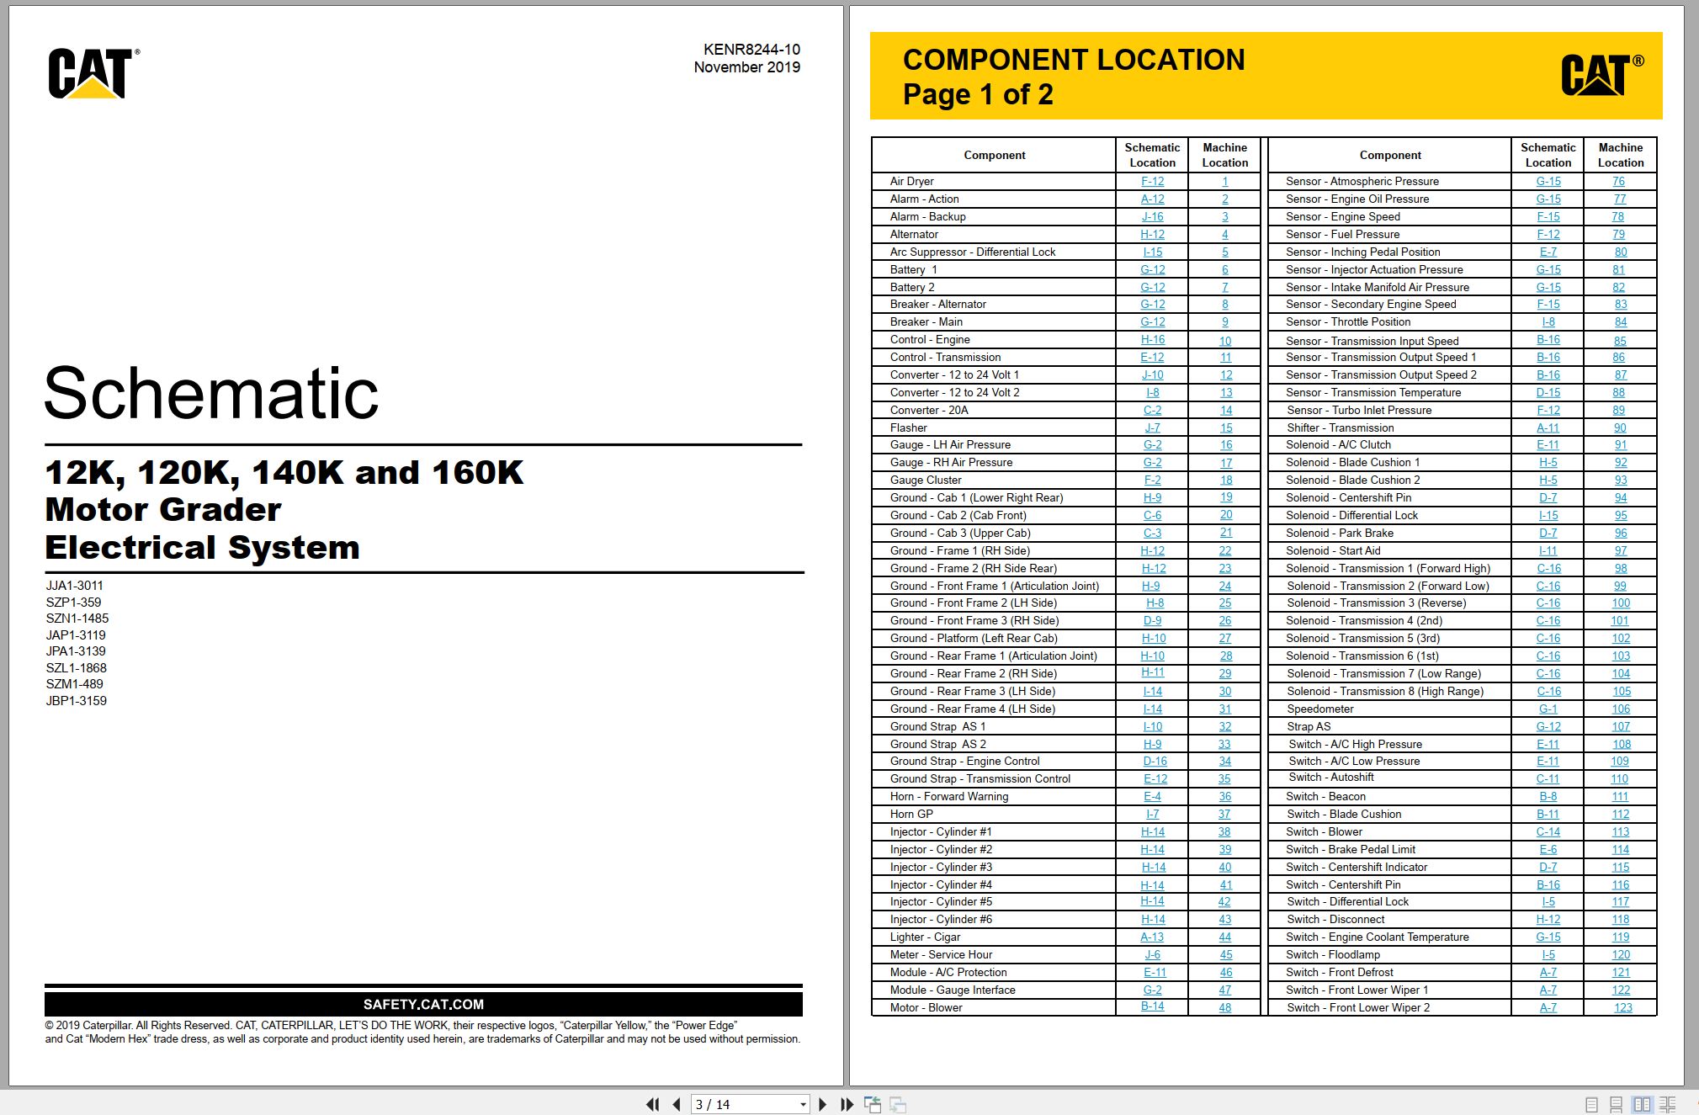Open Sensor - Inching Pedal Position link E-7
The image size is (1699, 1115).
pos(1548,252)
